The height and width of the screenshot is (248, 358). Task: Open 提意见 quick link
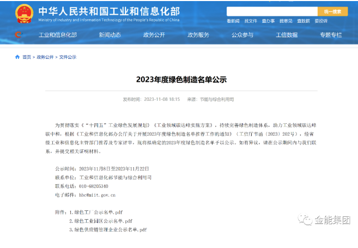[x=286, y=21]
